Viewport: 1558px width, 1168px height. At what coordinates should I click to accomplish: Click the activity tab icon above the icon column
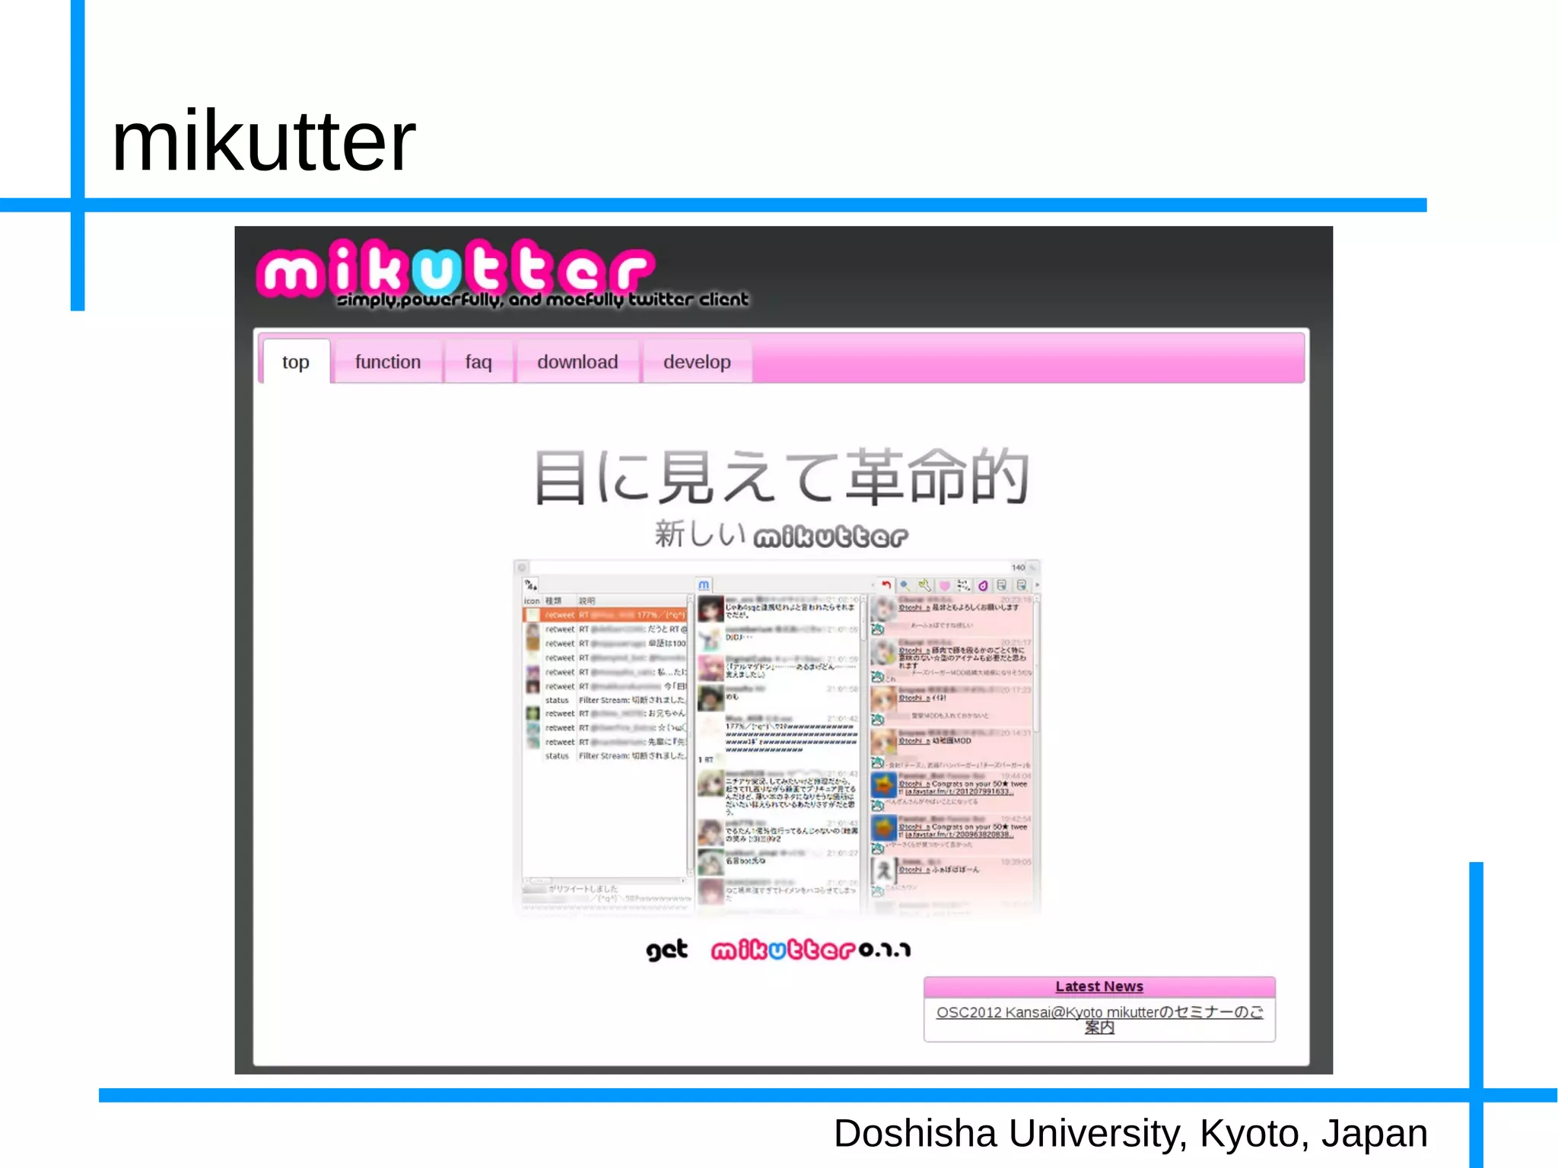click(531, 585)
